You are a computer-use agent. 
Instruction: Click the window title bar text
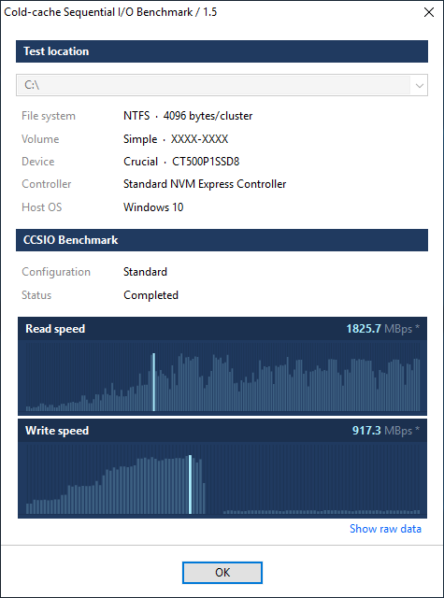pos(110,12)
